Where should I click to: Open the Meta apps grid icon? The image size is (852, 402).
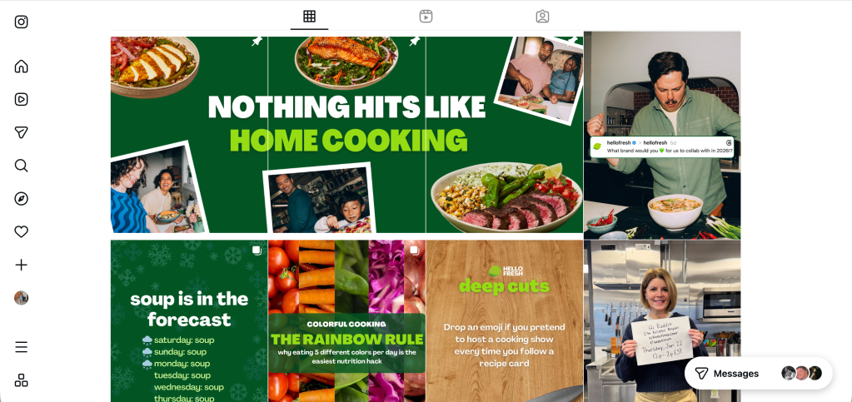[21, 380]
